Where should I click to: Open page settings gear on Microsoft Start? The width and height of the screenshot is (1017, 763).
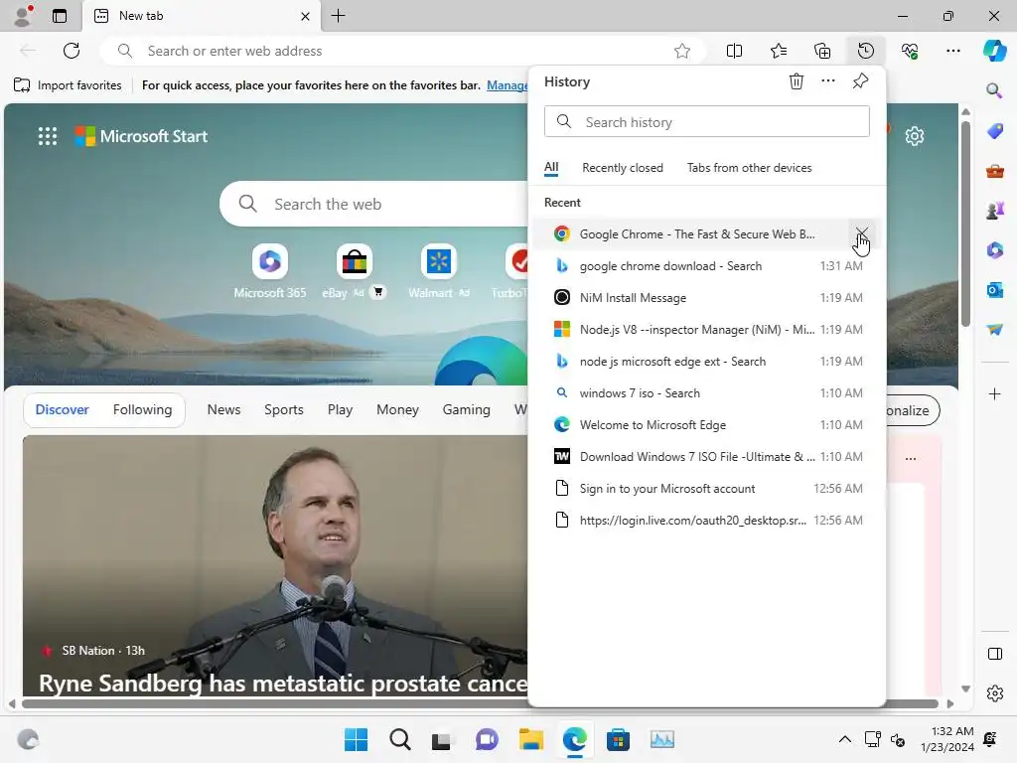pos(915,136)
